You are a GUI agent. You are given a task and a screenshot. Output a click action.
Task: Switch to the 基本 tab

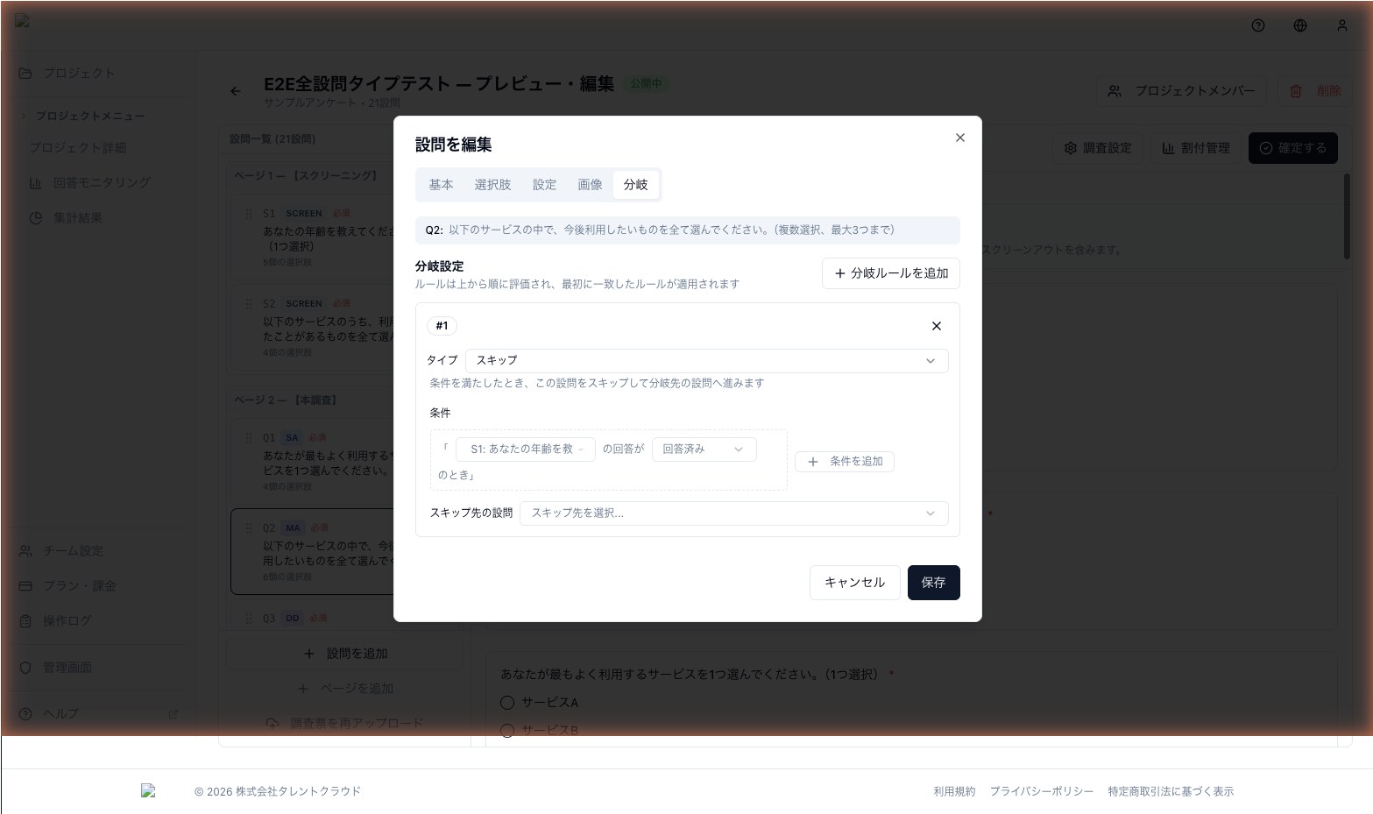click(x=441, y=185)
